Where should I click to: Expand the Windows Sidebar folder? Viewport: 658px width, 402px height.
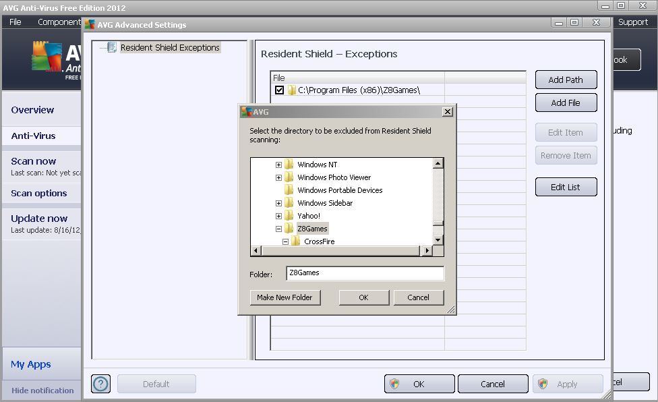[x=278, y=203]
